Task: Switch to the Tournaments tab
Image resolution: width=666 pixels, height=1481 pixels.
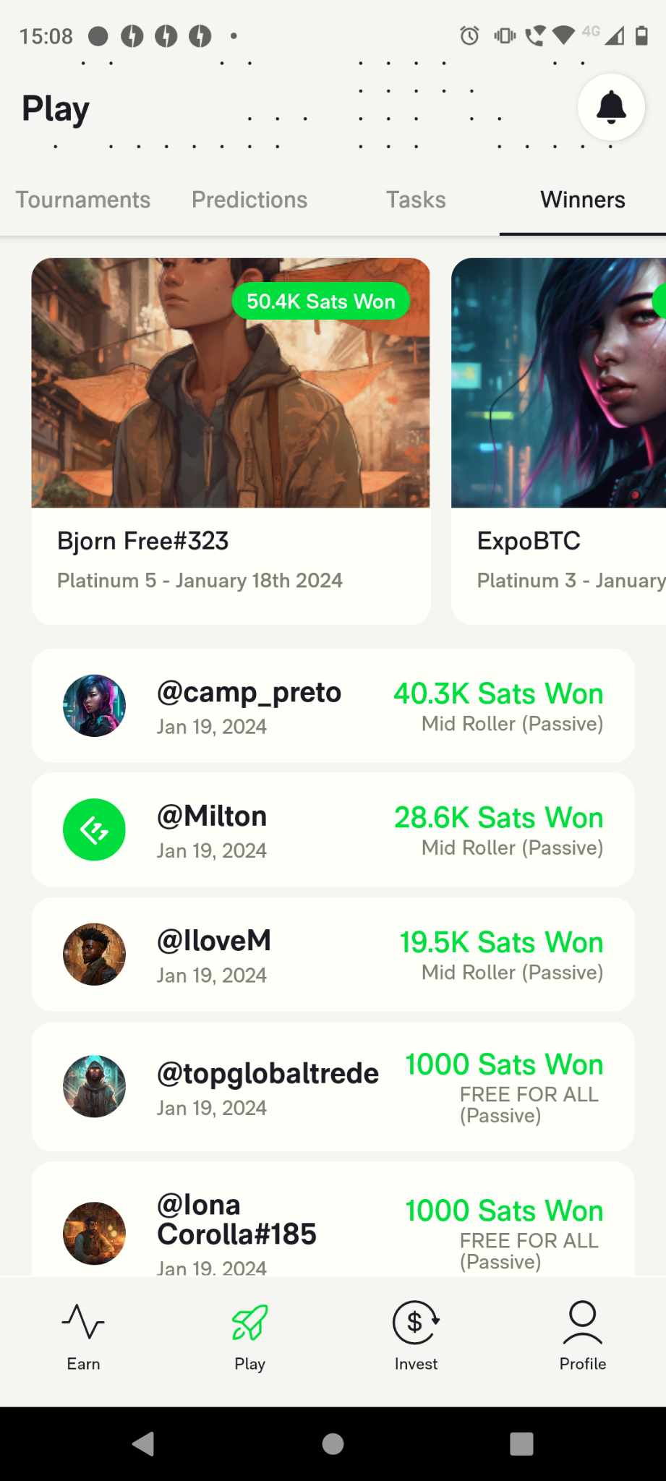Action: pyautogui.click(x=83, y=200)
